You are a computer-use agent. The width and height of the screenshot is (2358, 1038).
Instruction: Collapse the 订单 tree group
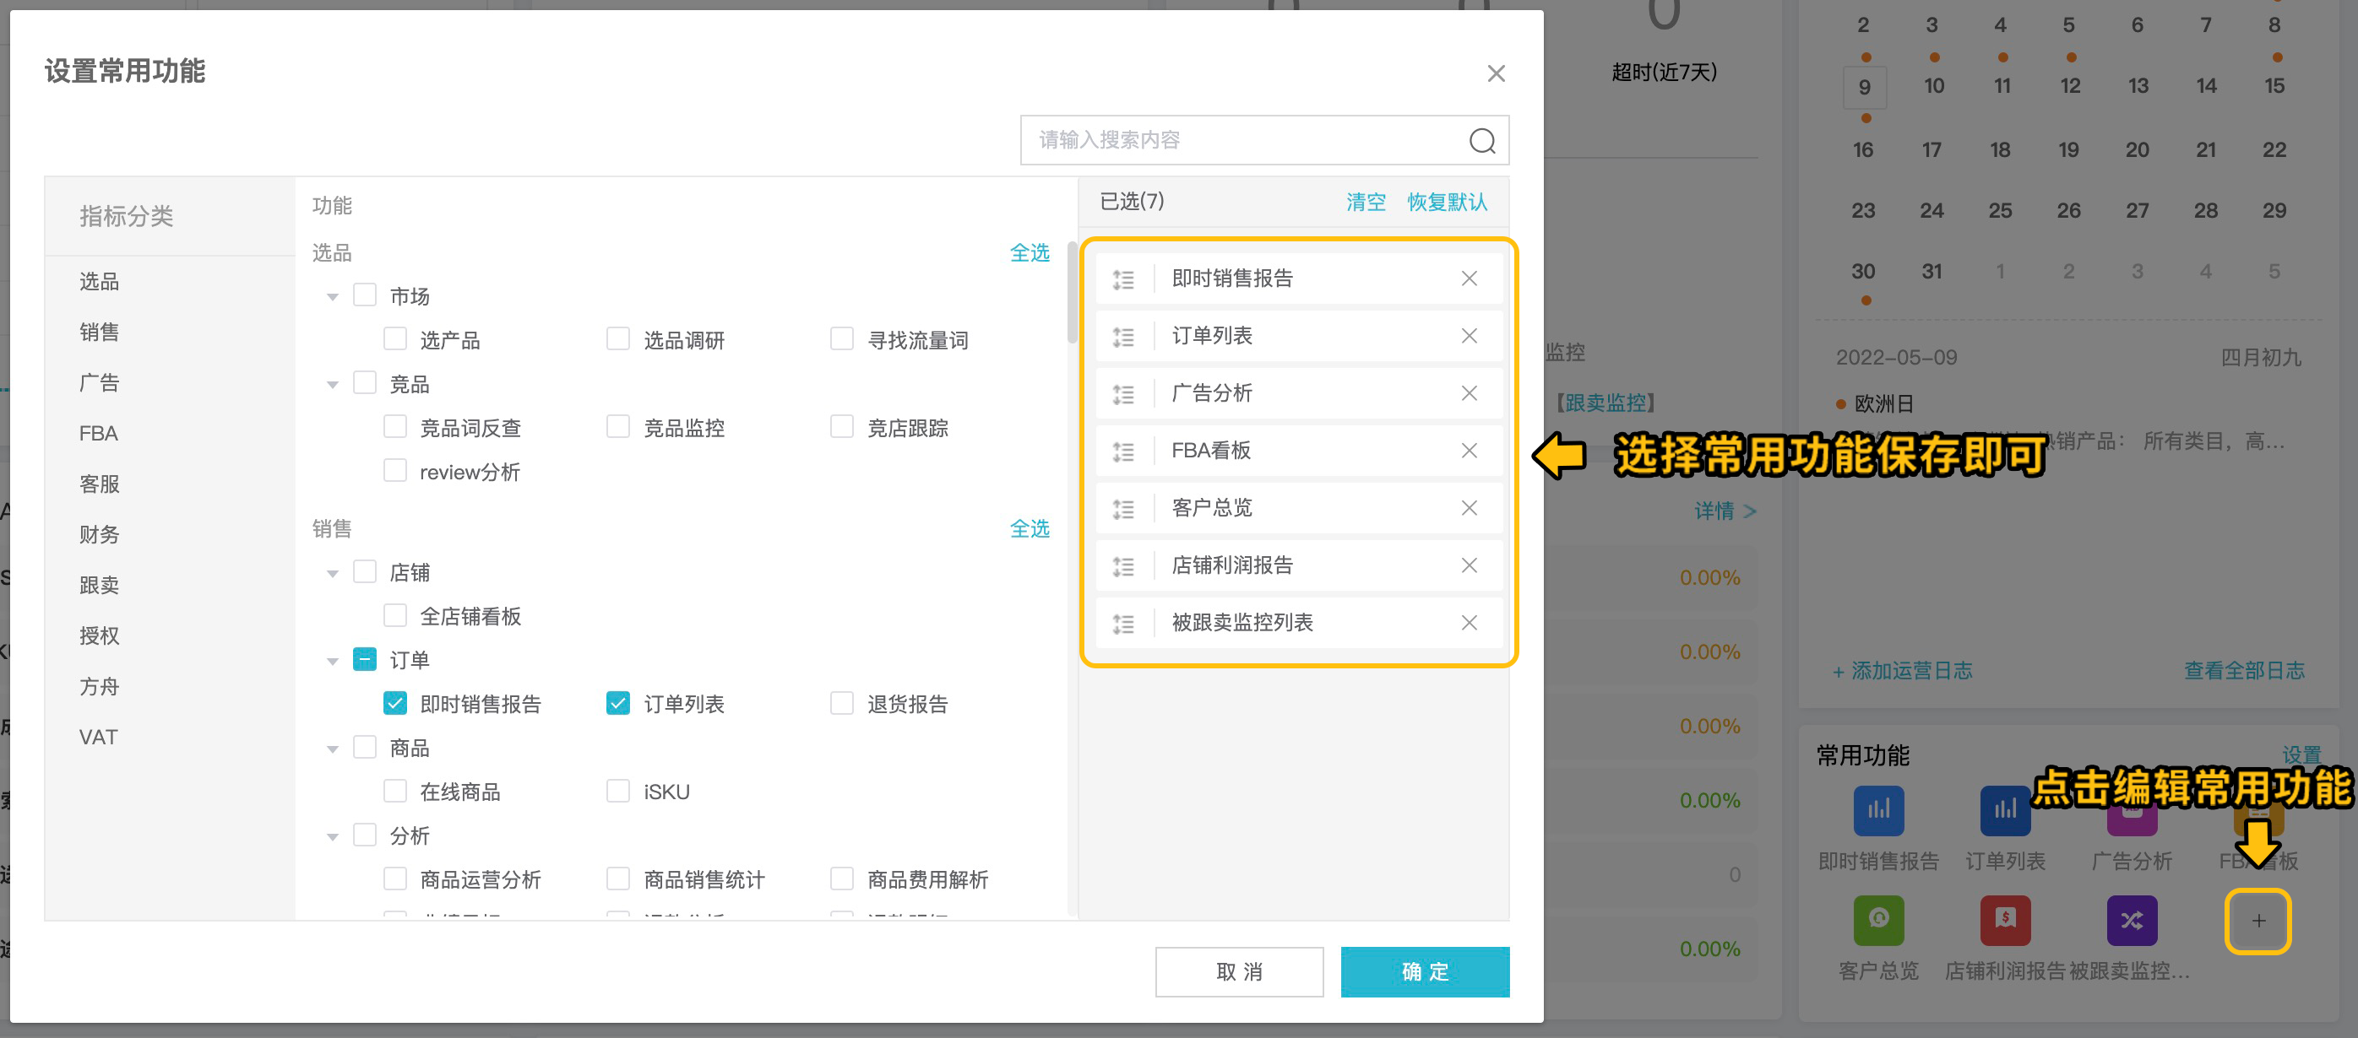click(x=332, y=660)
